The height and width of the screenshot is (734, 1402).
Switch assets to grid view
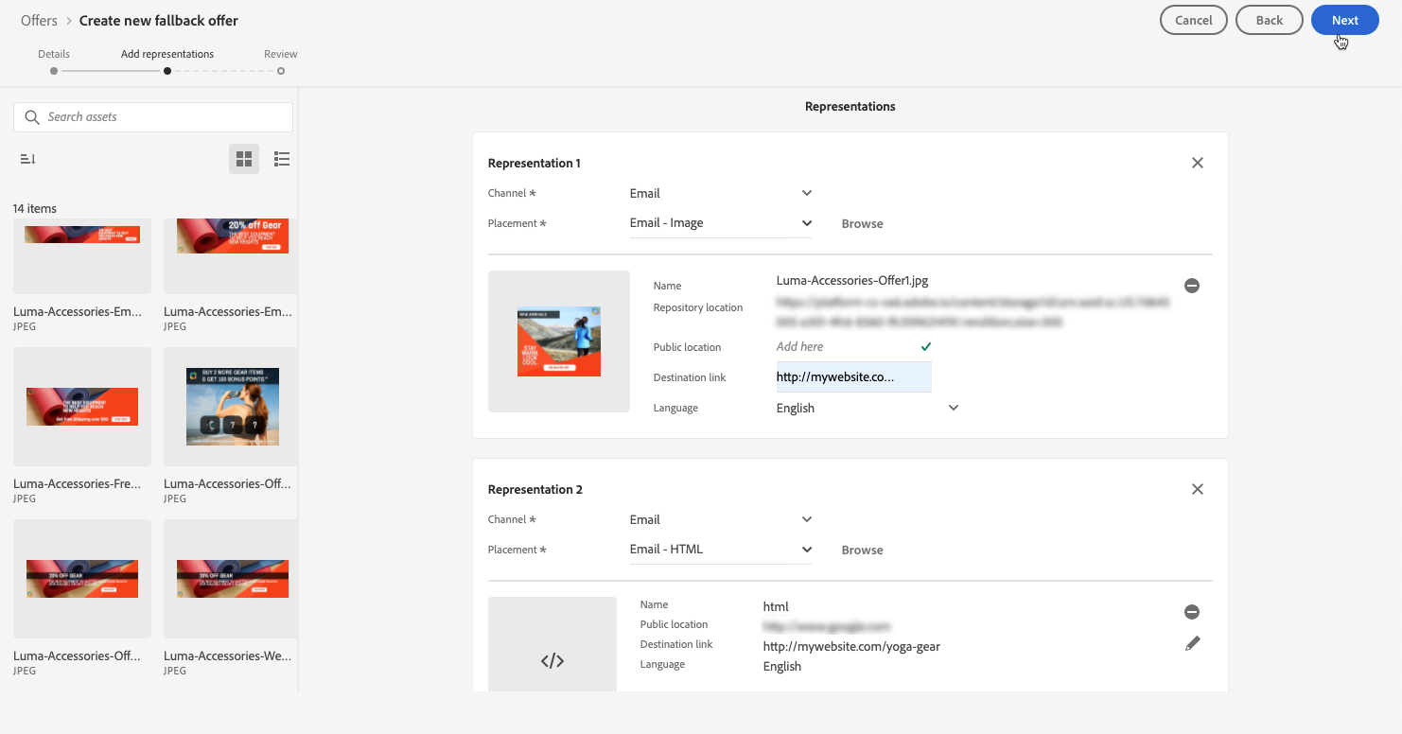244,159
